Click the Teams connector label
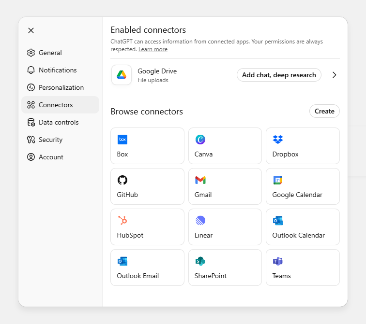The image size is (366, 324). click(x=281, y=276)
